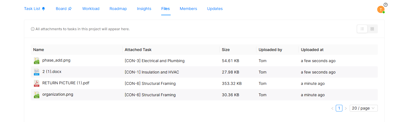Image resolution: width=397 pixels, height=122 pixels.
Task: Click the DOC file icon for 2 (1).docx
Action: [36, 72]
